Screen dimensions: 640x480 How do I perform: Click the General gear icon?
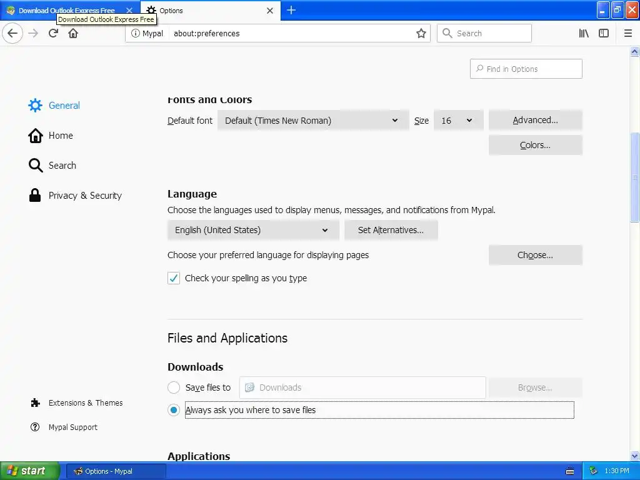click(x=35, y=105)
